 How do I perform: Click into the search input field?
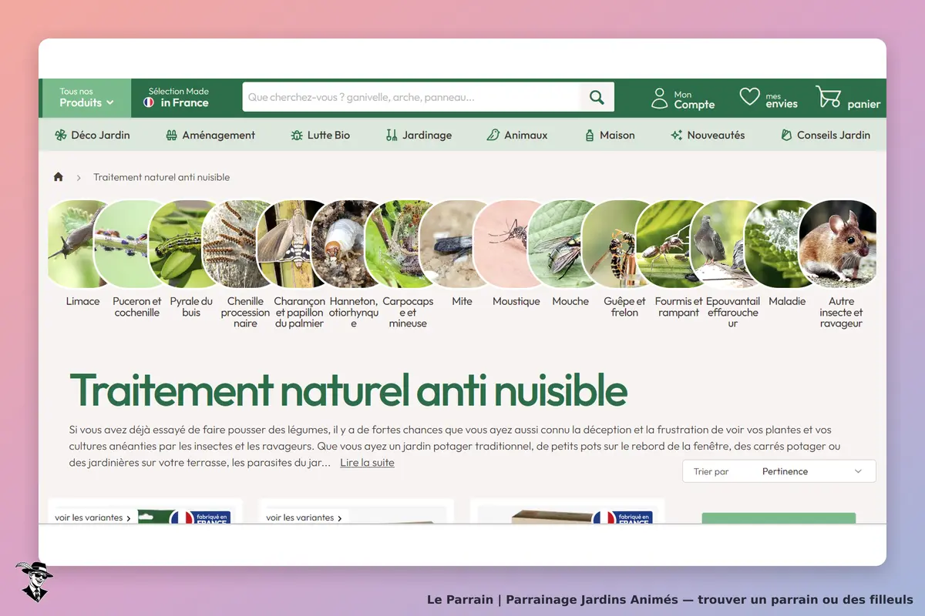coord(411,97)
